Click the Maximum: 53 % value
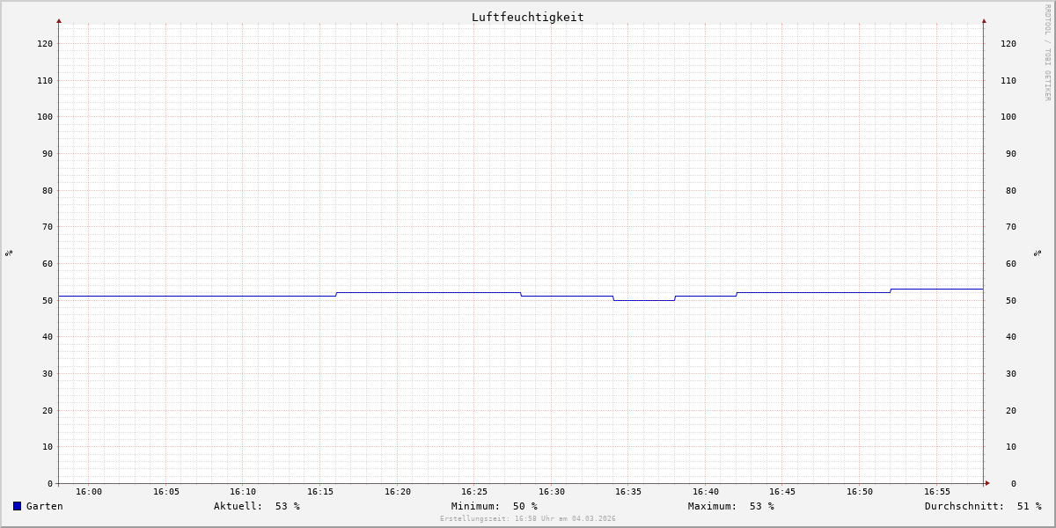1056x528 pixels. 731,506
